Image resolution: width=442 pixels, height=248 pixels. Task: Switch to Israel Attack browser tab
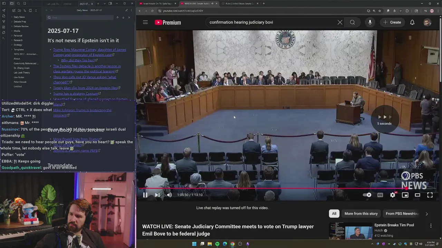157,3
